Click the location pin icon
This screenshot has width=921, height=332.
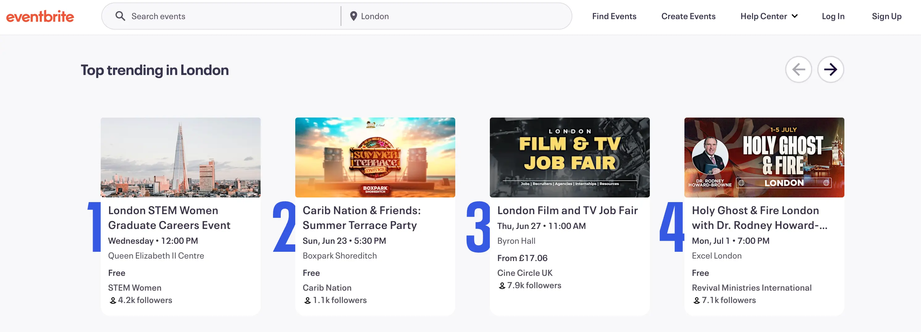pyautogui.click(x=353, y=16)
